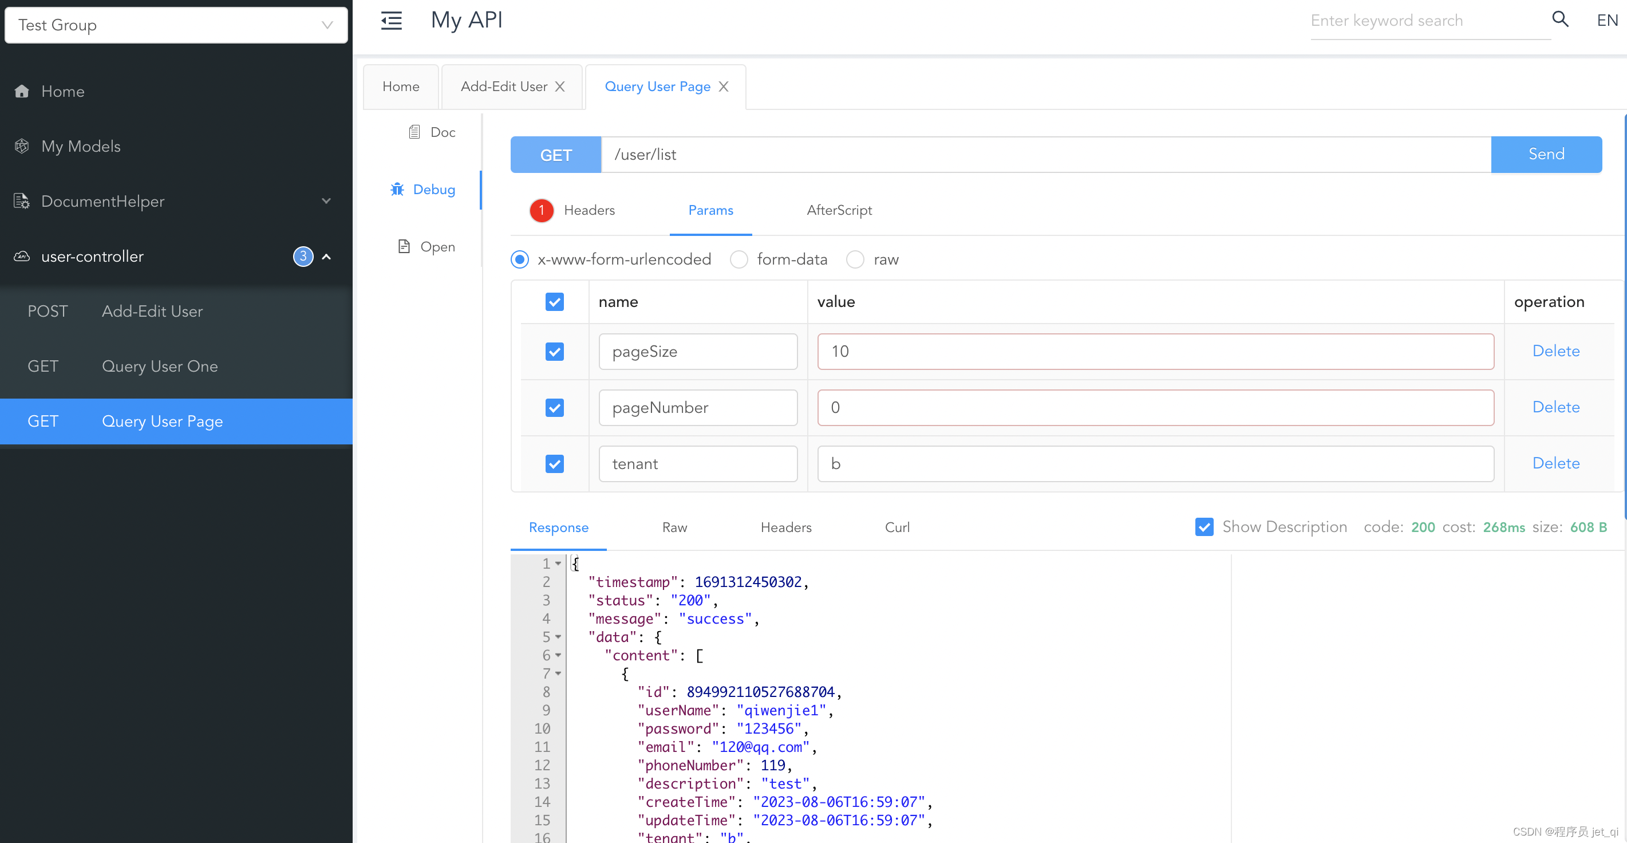Switch to the Raw response tab
The height and width of the screenshot is (843, 1627).
(x=675, y=527)
